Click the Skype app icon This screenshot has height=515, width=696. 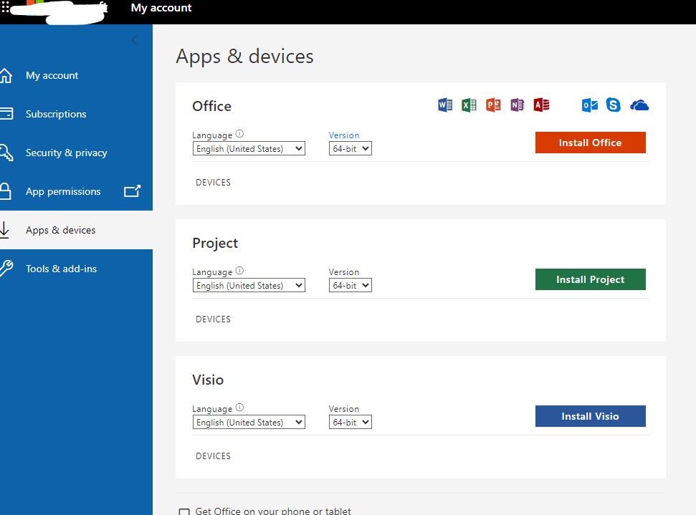(x=614, y=105)
